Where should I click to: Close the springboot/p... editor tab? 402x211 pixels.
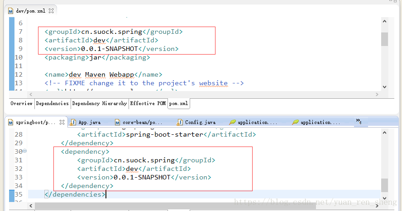(x=62, y=122)
